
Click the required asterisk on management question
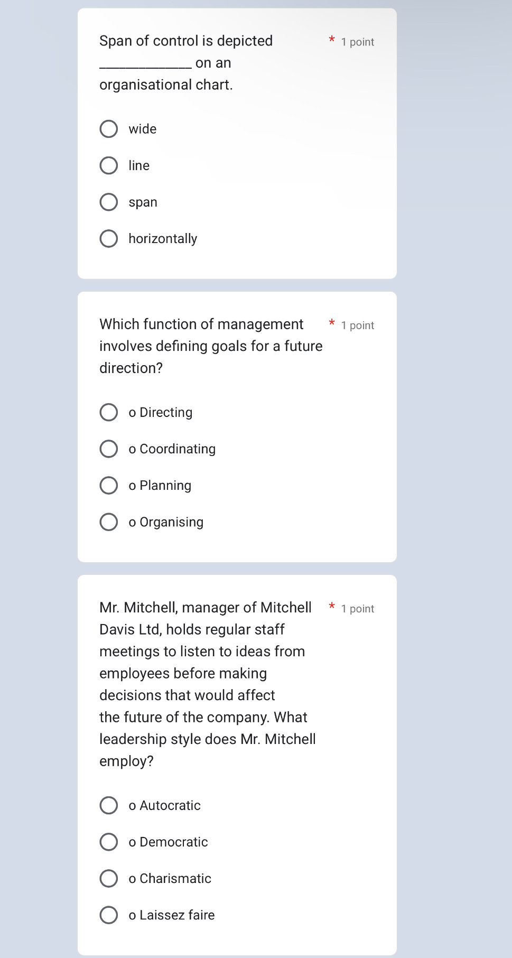point(332,323)
